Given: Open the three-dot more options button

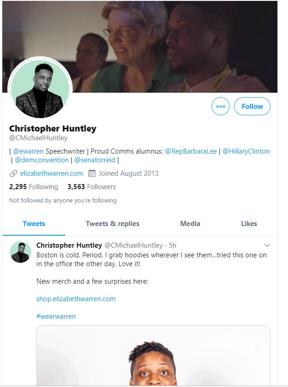Looking at the screenshot, I should tap(220, 107).
